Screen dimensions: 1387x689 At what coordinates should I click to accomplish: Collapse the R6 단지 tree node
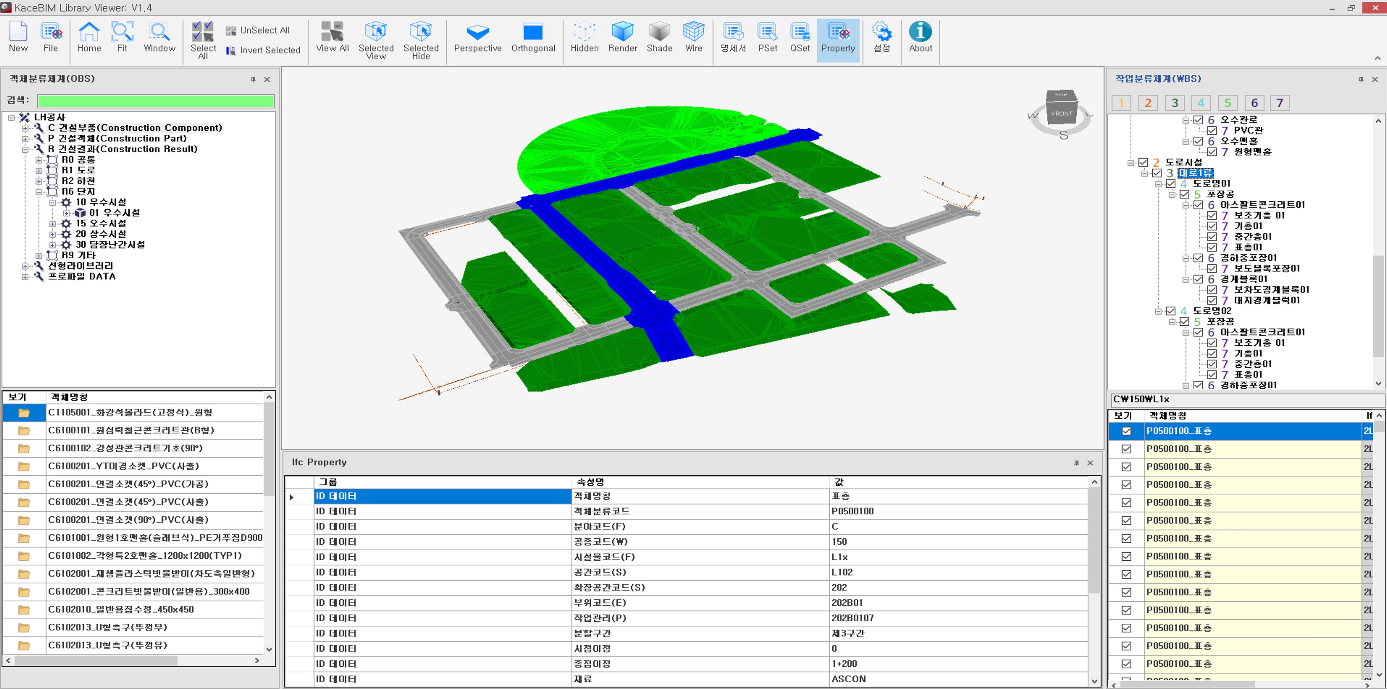[x=39, y=192]
